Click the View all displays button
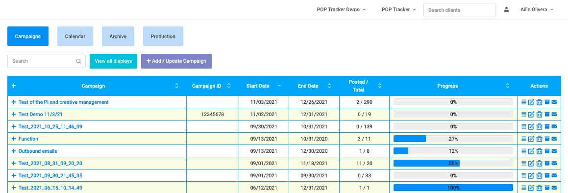 tap(113, 61)
